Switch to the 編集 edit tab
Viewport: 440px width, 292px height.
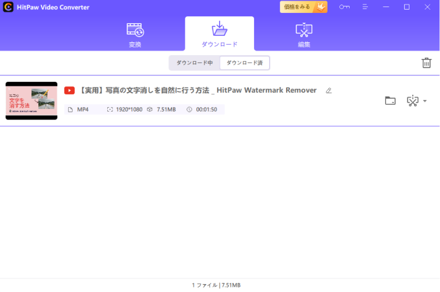(304, 35)
